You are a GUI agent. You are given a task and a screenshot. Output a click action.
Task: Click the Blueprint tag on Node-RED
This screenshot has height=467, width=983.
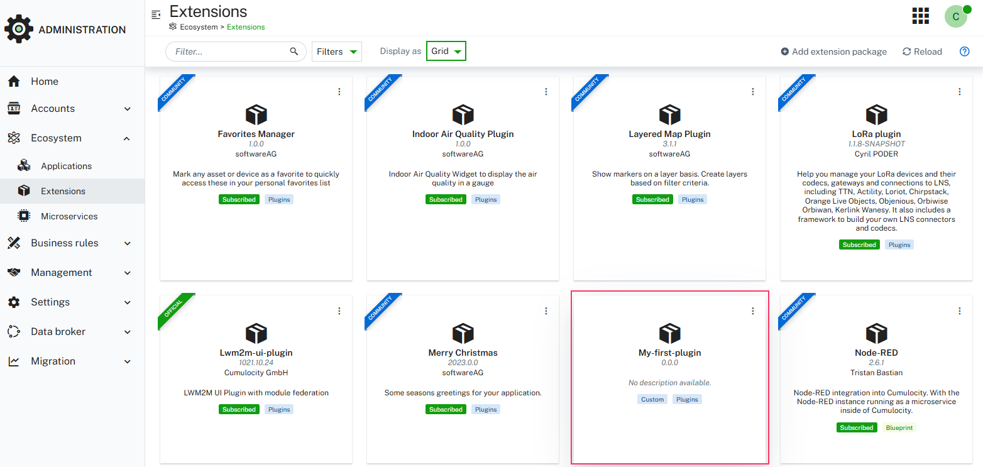900,427
